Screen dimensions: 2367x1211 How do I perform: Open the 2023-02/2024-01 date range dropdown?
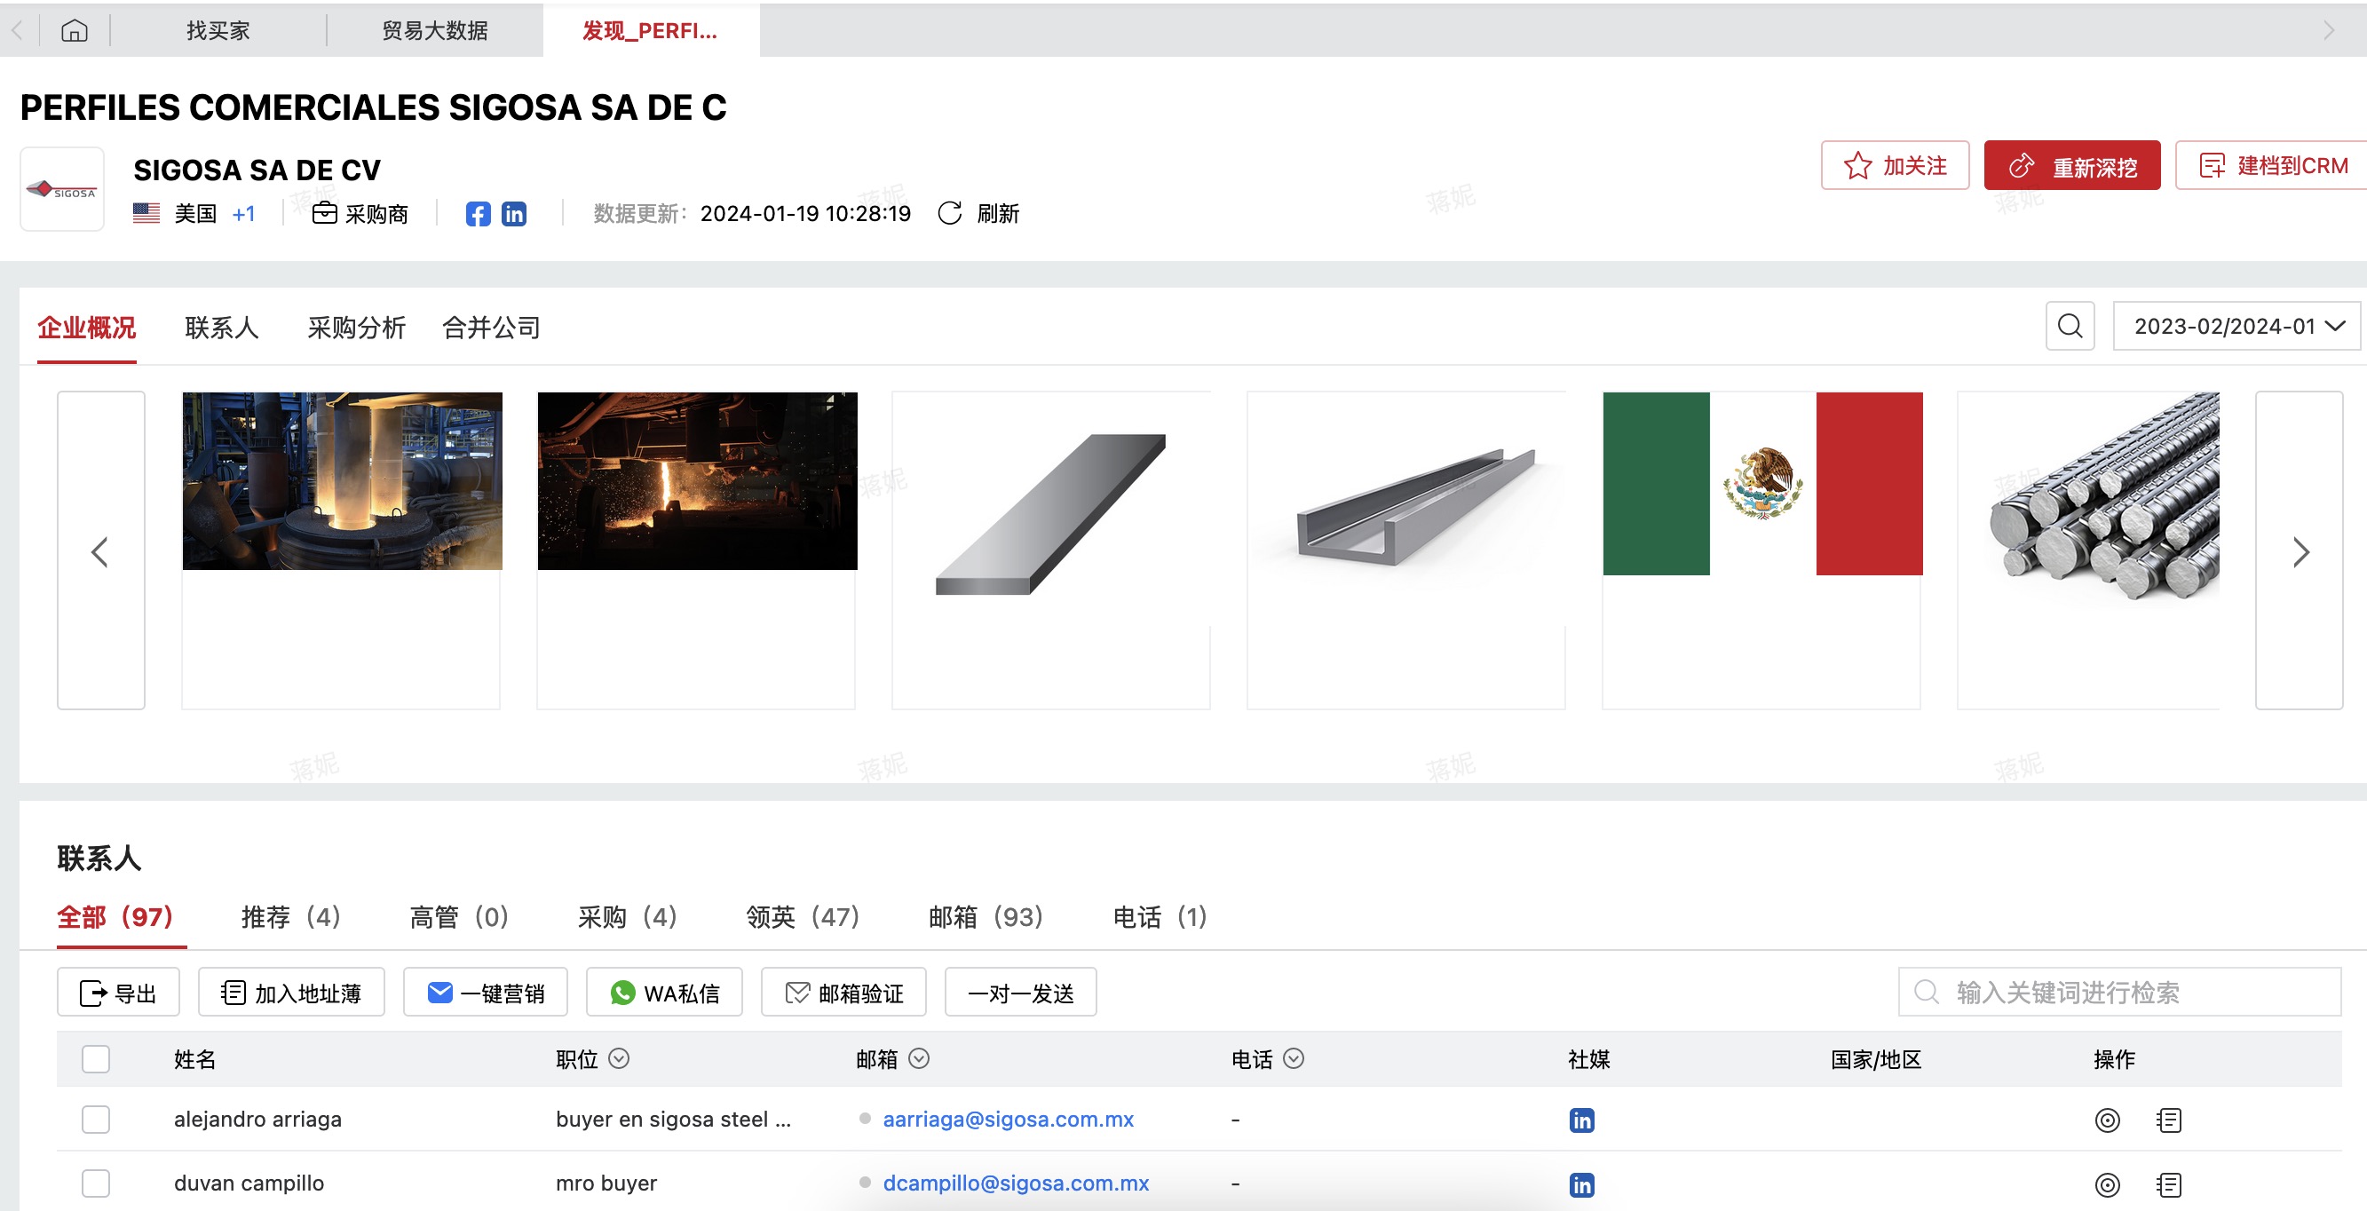pyautogui.click(x=2236, y=325)
